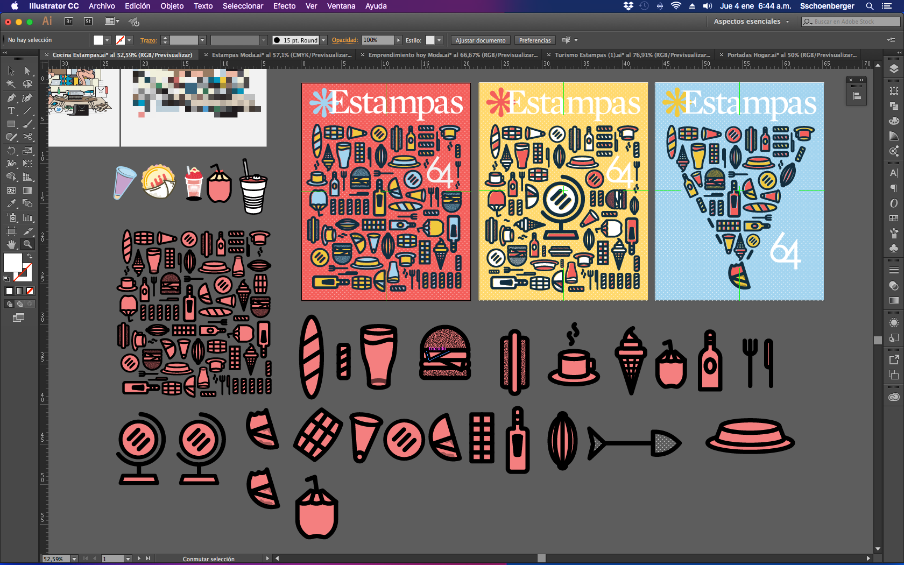Select the Symbol Sprayer tool

point(11,218)
